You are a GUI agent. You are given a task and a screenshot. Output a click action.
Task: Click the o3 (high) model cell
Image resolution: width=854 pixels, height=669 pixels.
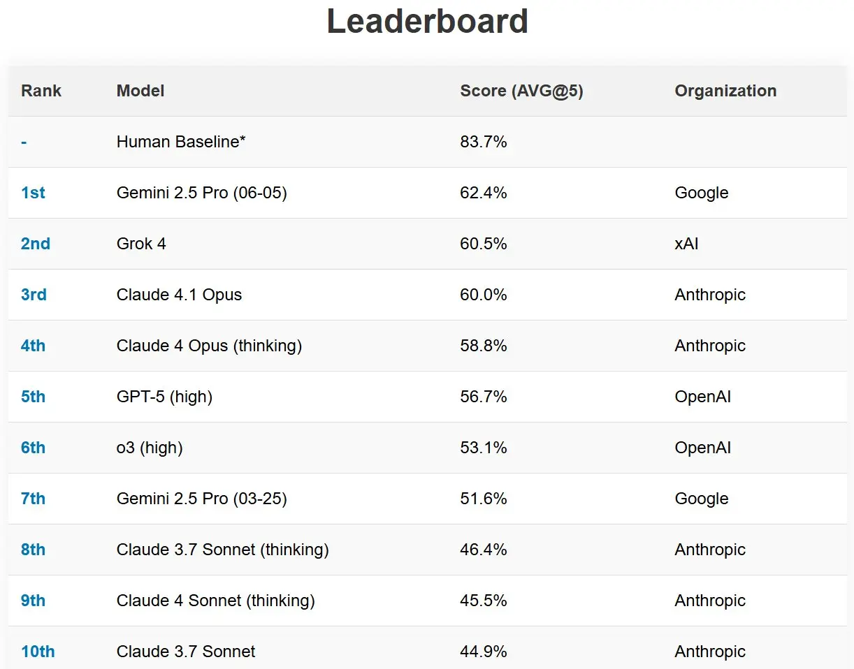150,448
